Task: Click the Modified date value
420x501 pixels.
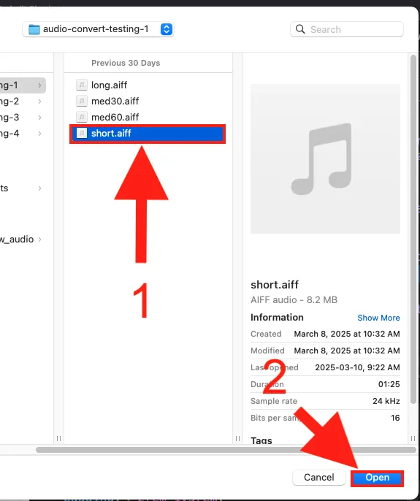Action: (x=347, y=351)
